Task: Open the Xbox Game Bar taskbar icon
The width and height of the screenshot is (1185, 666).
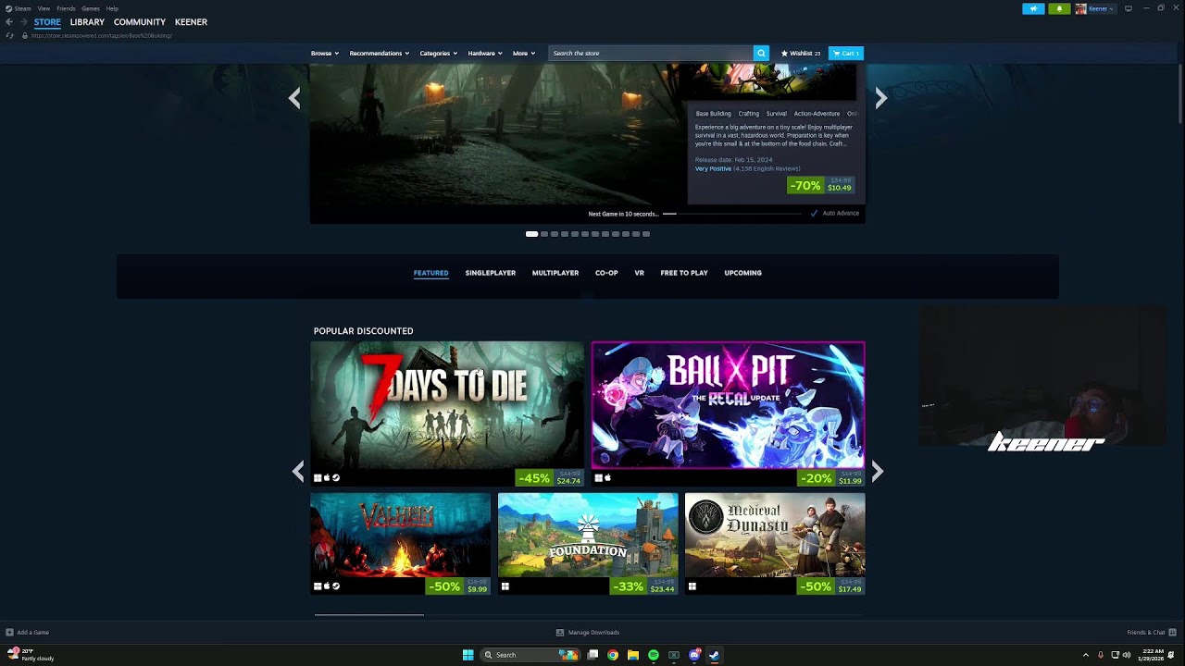Action: pos(674,655)
